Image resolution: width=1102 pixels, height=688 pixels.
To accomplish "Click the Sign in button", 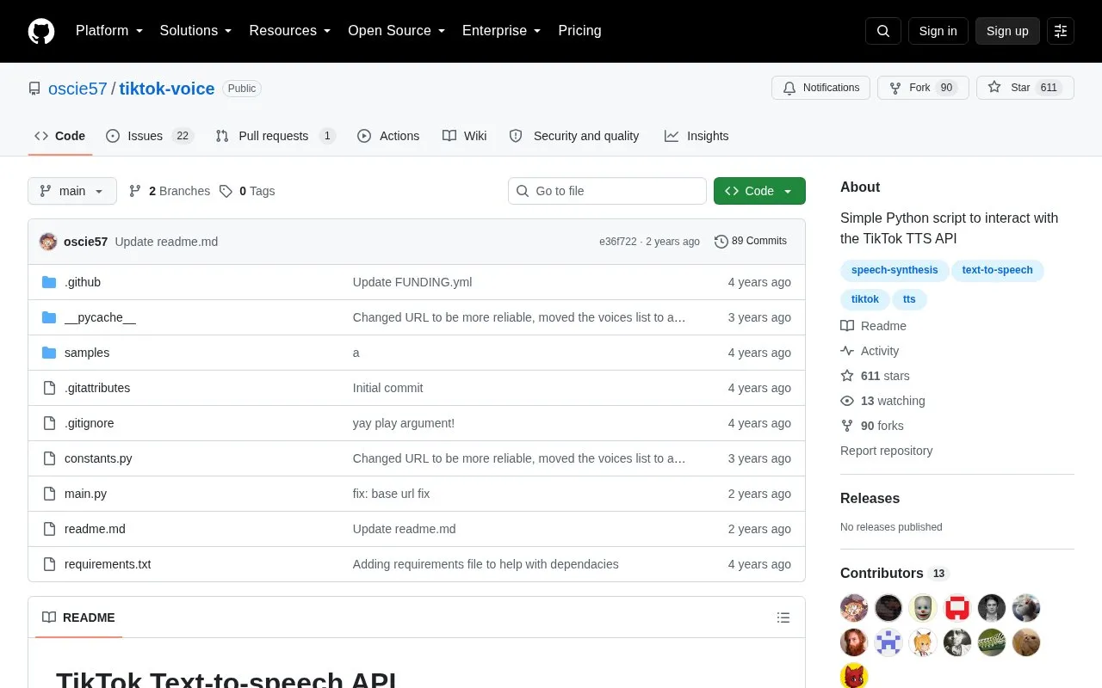I will pyautogui.click(x=938, y=31).
